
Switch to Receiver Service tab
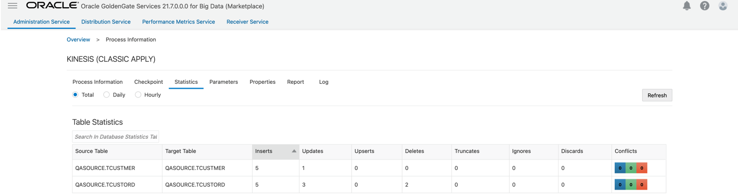248,22
